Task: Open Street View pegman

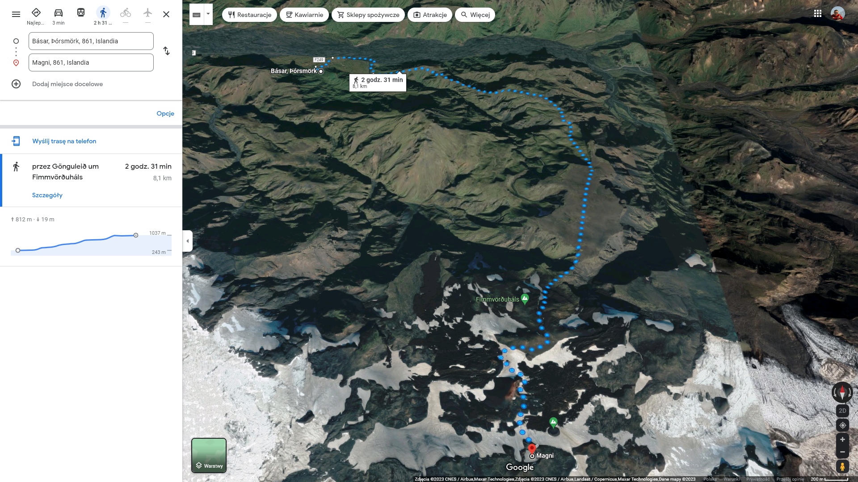Action: pyautogui.click(x=842, y=467)
